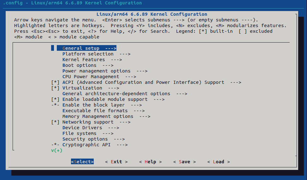Screen dimensions: 307x180
Task: Open General architecture-dependent options
Action: 116,94
